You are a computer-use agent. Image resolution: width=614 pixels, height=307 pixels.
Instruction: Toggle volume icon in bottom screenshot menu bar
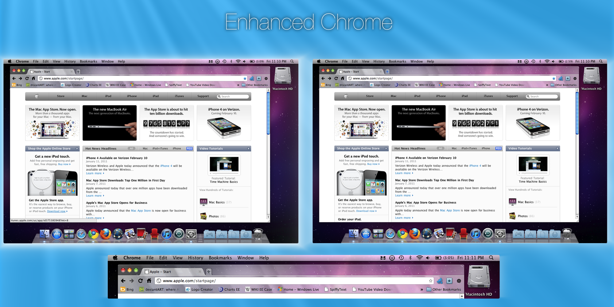[428, 258]
